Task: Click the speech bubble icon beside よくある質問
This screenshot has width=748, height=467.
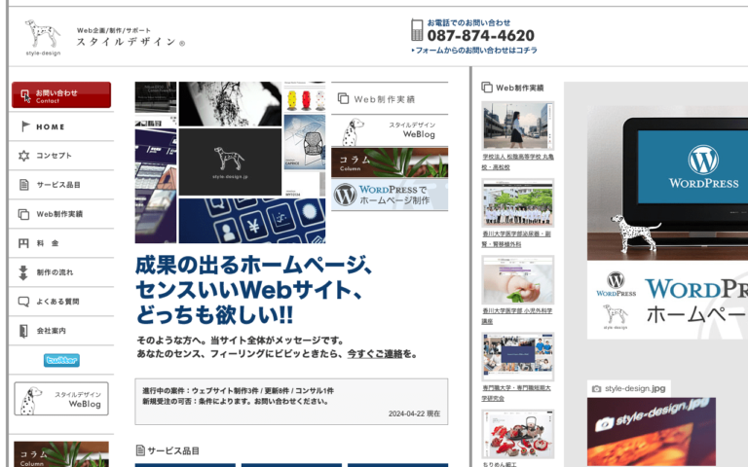Action: point(23,302)
